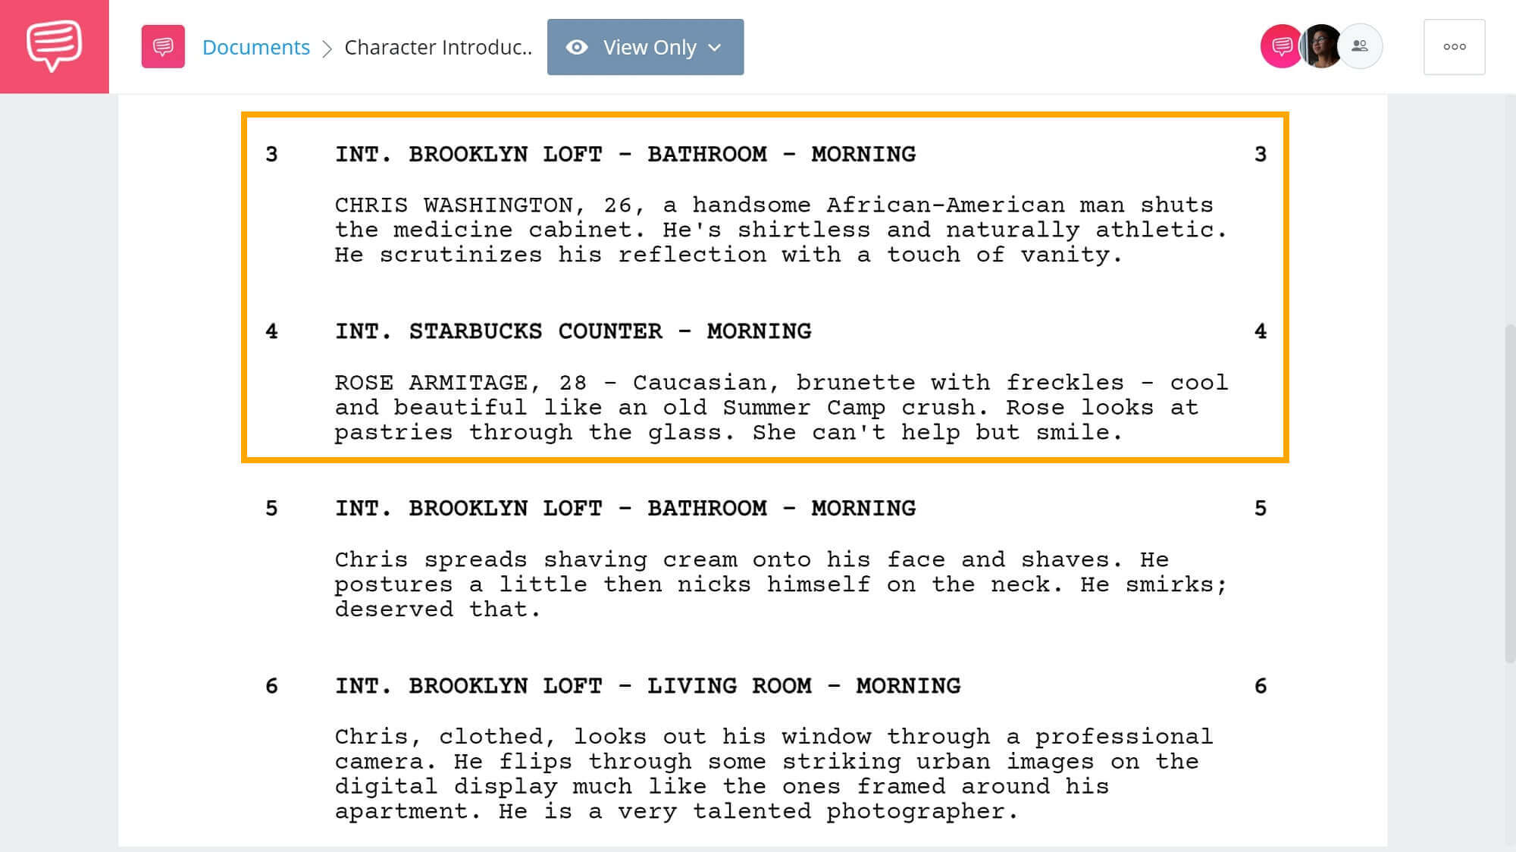Screen dimensions: 1516x852
Task: Click the View Only access button
Action: pyautogui.click(x=644, y=47)
